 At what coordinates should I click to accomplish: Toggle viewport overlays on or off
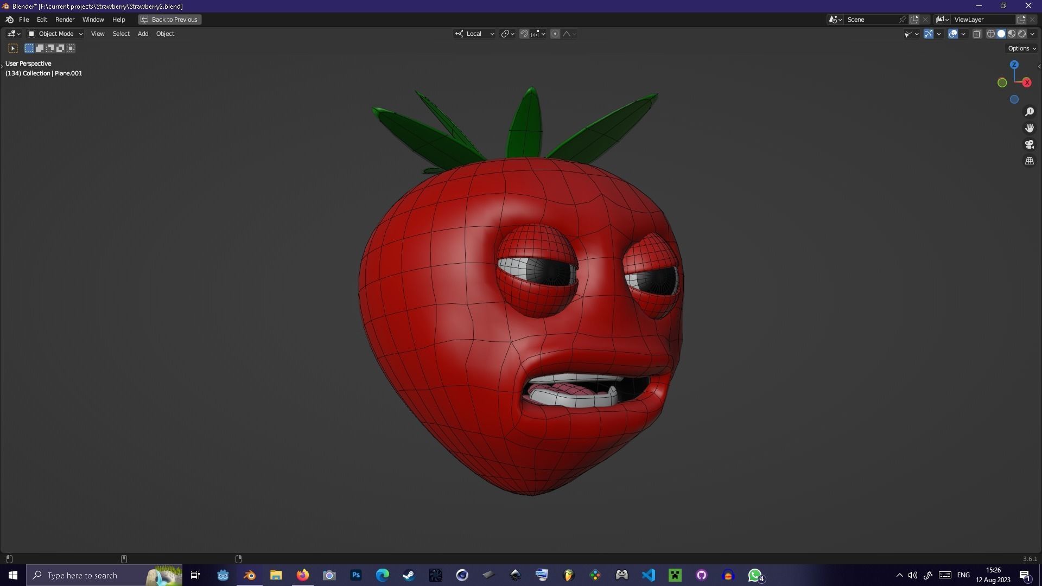pyautogui.click(x=953, y=34)
